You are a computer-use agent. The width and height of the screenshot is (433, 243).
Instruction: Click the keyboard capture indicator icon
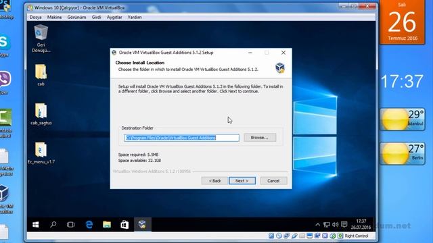tap(340, 236)
